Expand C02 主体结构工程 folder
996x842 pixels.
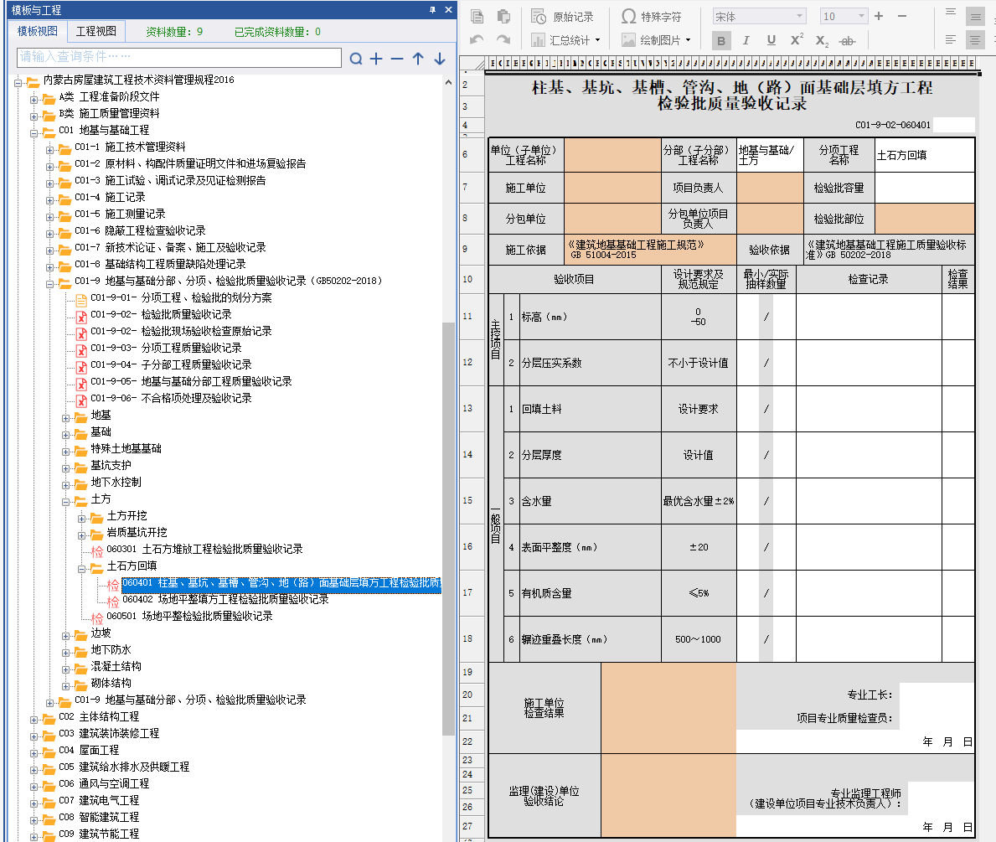click(34, 720)
